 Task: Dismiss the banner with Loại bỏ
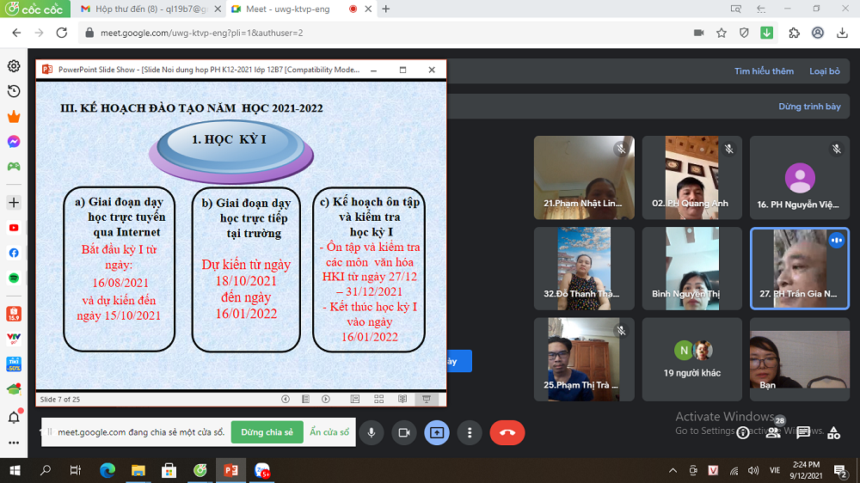coord(824,71)
